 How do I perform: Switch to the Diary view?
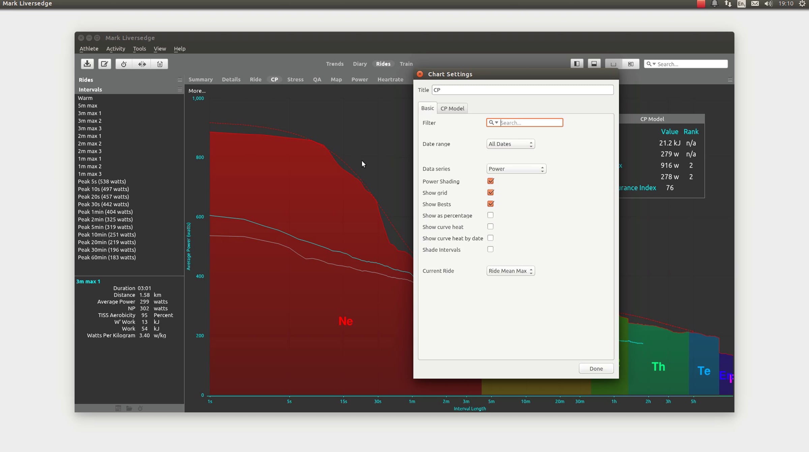[360, 64]
